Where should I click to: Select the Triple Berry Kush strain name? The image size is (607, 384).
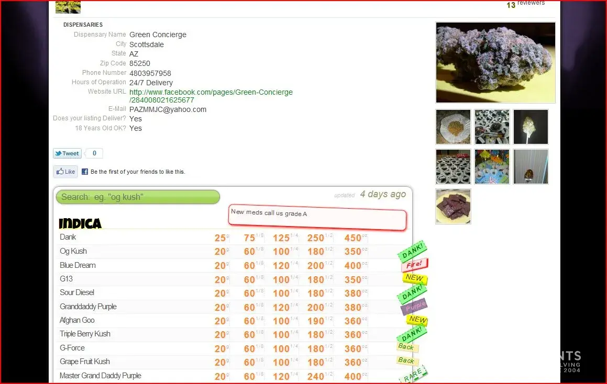coord(85,334)
